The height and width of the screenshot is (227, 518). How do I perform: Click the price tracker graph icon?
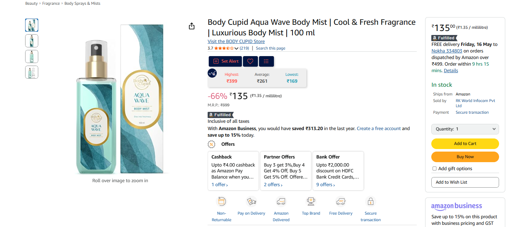point(212,73)
